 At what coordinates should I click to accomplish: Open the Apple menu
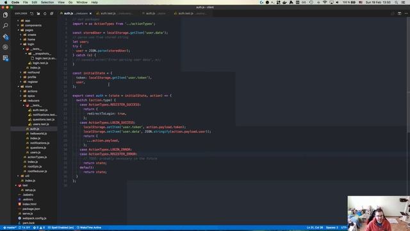6,3
